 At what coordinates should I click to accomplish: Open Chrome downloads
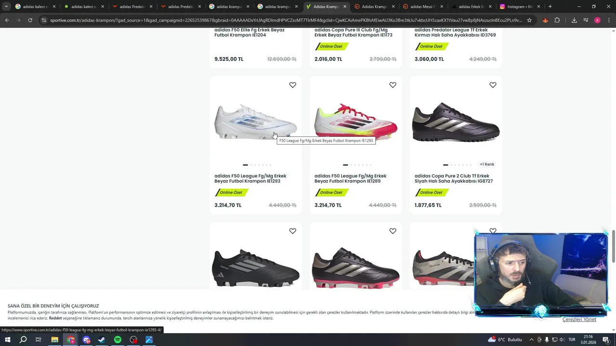(x=574, y=20)
